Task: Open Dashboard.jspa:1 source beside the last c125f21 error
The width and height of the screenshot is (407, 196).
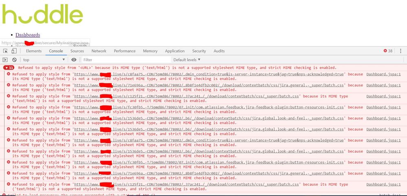Action: click(x=383, y=185)
